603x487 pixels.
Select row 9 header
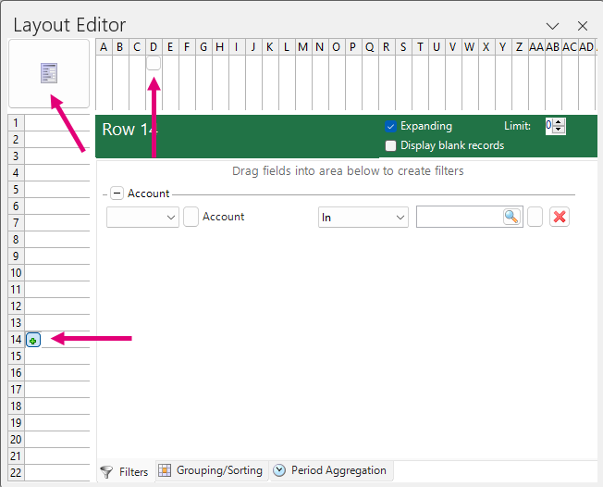pos(16,256)
